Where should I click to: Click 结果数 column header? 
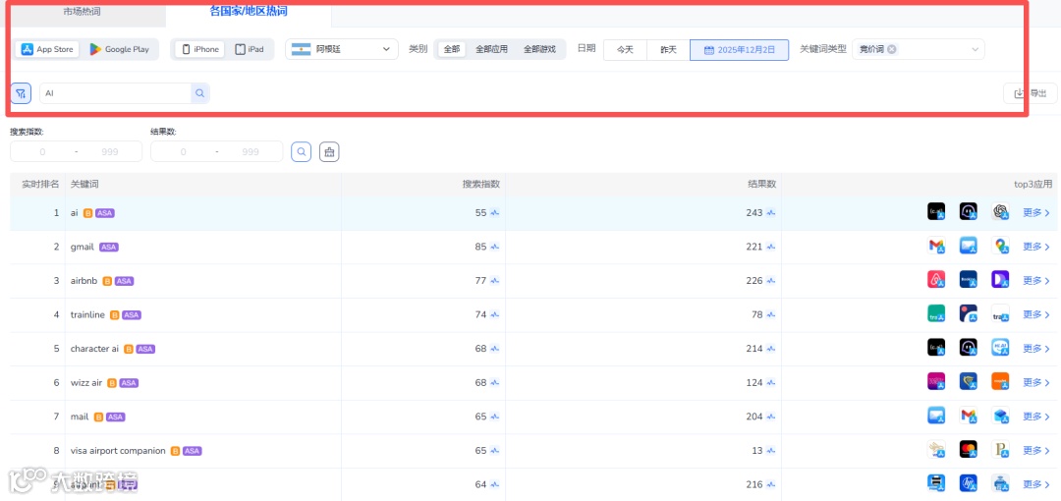pyautogui.click(x=762, y=184)
